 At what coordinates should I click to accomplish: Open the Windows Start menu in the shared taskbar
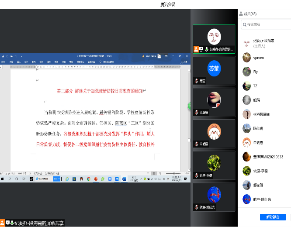(3, 179)
